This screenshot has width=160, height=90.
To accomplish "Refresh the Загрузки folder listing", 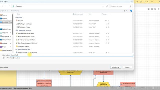I will [107, 6].
